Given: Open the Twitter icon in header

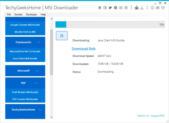Looking at the screenshot, I should [110, 8].
